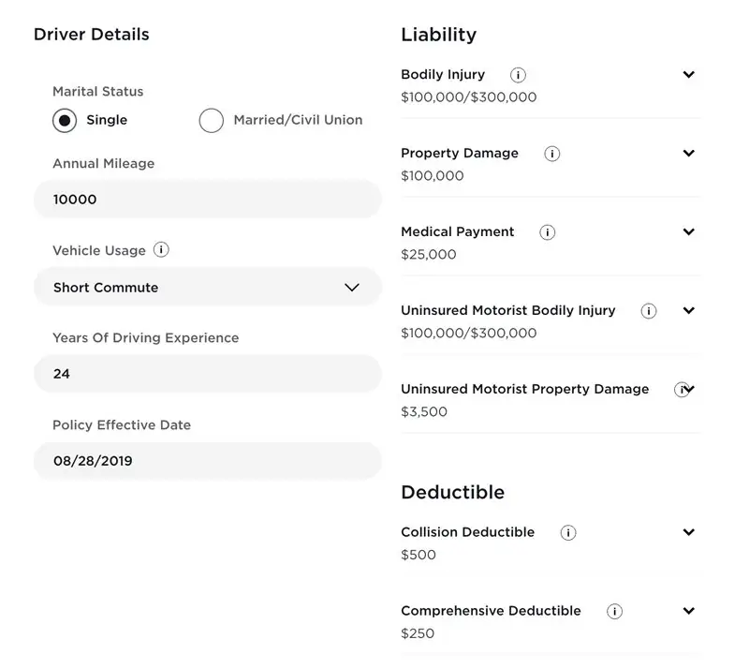Expand Property Damage coverage options
Screen dimensions: 749x669
pyautogui.click(x=689, y=154)
